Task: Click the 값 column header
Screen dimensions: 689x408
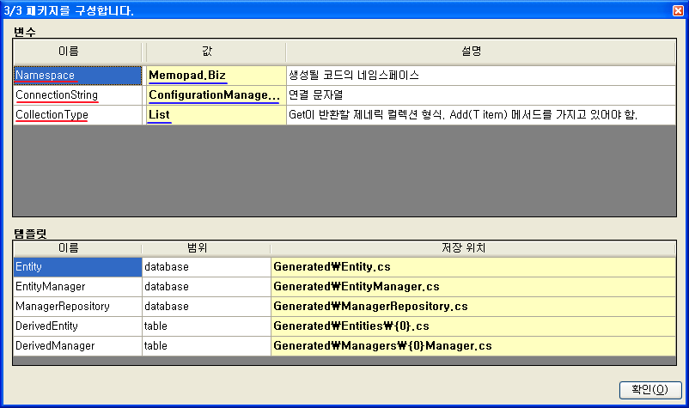Action: [216, 52]
